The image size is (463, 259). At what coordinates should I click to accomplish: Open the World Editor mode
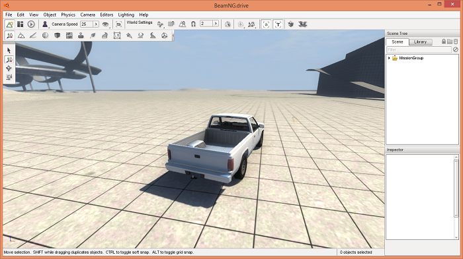tap(9, 24)
